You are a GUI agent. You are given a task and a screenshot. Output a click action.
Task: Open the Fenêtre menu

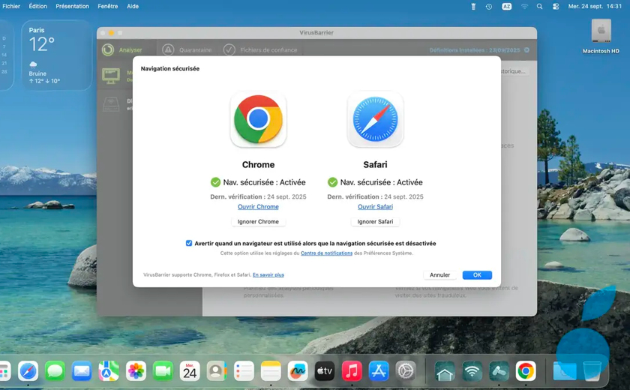[x=107, y=6]
